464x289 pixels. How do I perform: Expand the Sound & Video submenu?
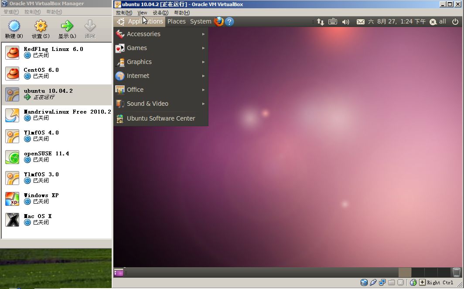(x=160, y=104)
